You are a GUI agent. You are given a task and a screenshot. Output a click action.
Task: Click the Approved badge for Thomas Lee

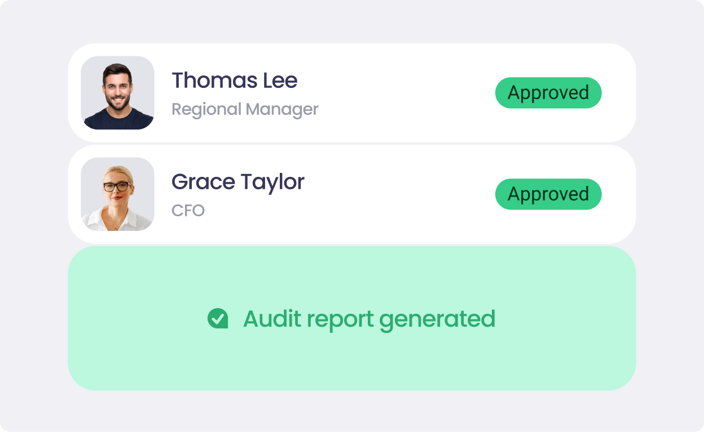coord(548,92)
